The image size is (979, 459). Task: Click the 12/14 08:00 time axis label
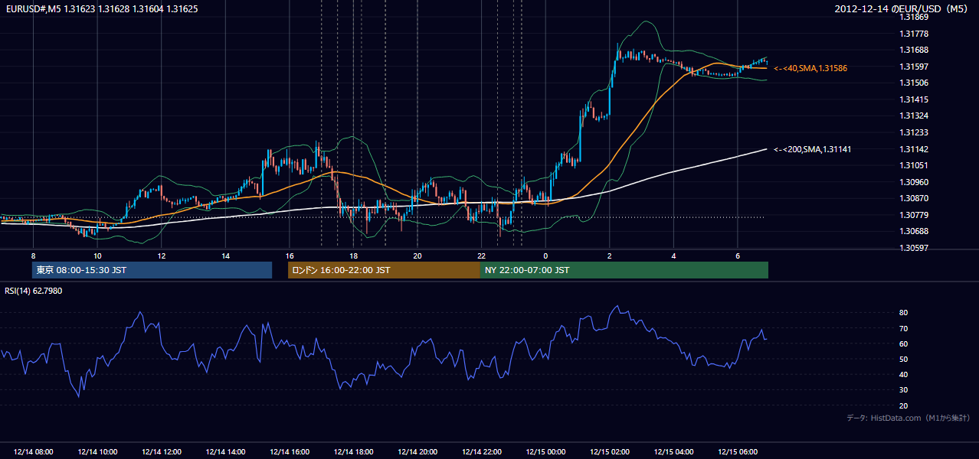(33, 452)
